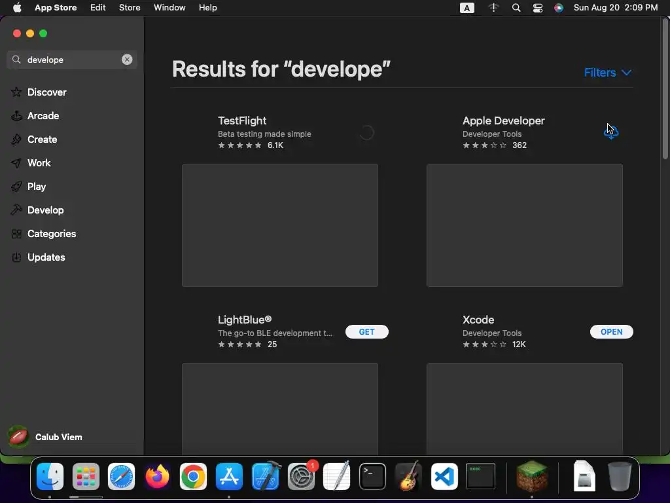This screenshot has width=670, height=503.
Task: Click the results vertical scrollbar
Action: click(665, 90)
